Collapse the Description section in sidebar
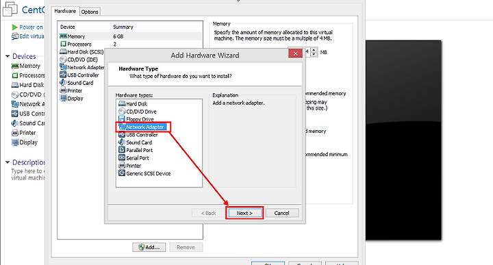This screenshot has width=493, height=265. point(8,162)
